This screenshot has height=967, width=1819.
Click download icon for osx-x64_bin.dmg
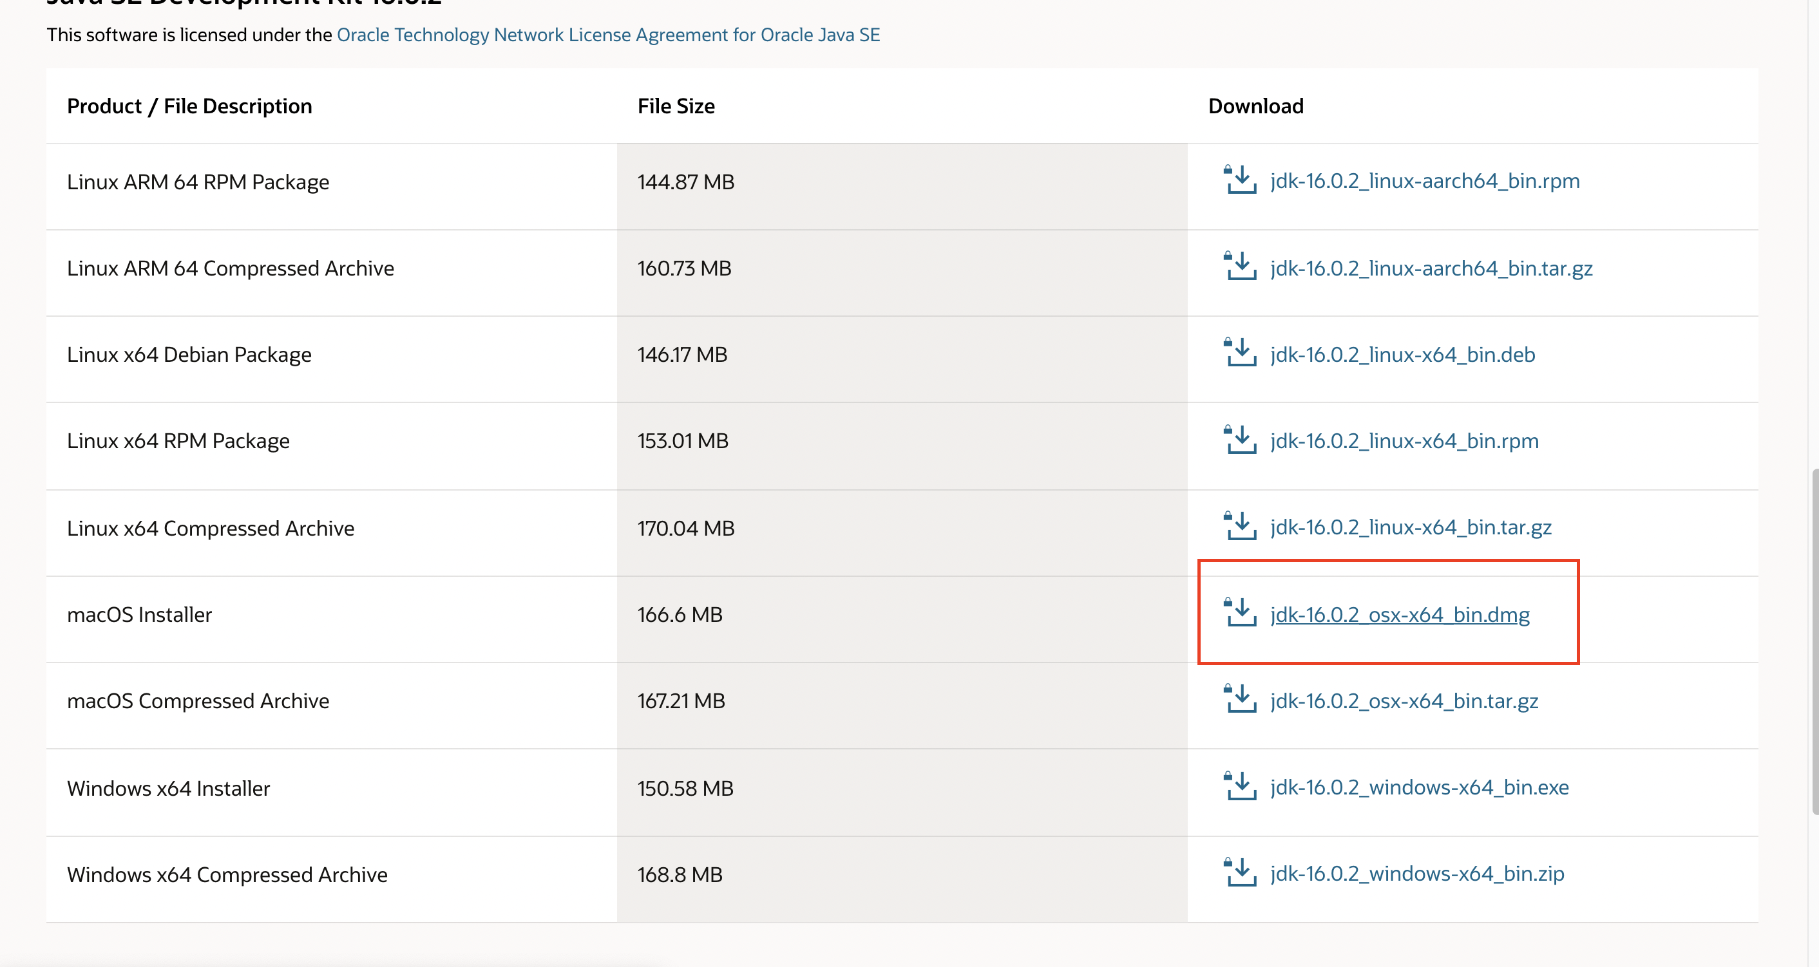point(1239,612)
